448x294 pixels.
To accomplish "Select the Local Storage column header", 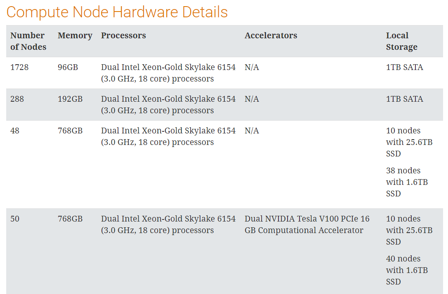I will click(401, 41).
